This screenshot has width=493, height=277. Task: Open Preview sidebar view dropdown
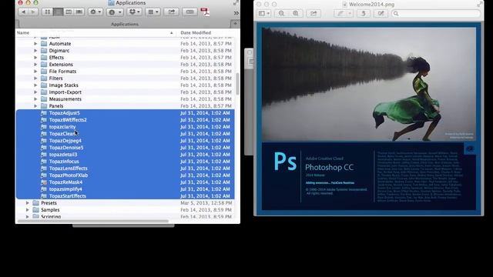click(263, 13)
